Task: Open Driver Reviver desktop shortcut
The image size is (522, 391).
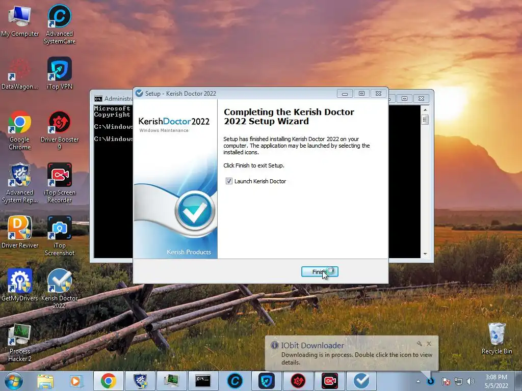Action: pos(20,232)
